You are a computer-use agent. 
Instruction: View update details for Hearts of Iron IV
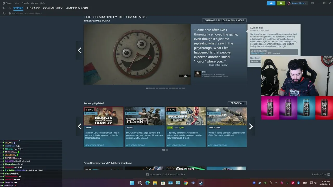(94, 145)
